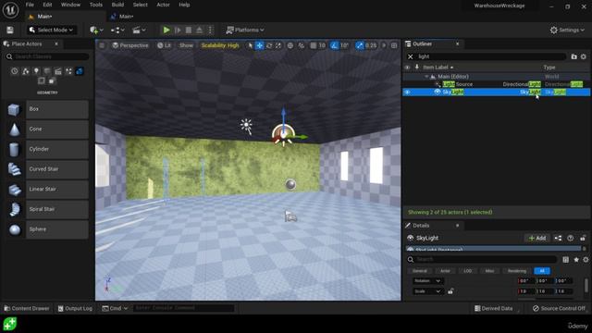Toggle SkyLight visibility eye in Outliner
Screen dimensions: 592x333
[407, 92]
